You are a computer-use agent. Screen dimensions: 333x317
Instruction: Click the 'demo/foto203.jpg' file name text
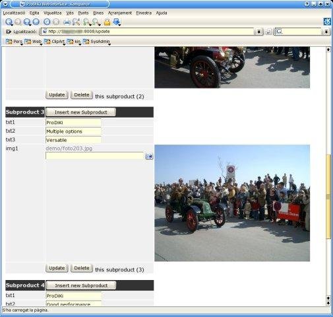pos(69,149)
